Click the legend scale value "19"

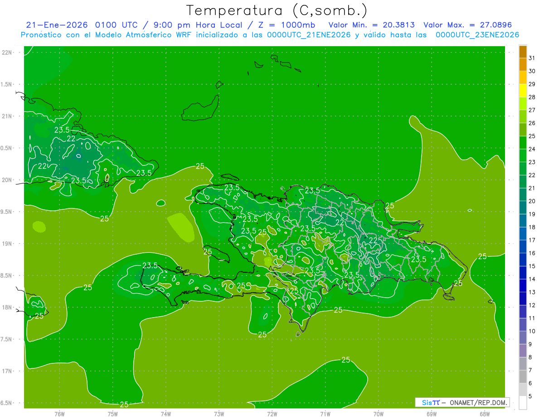[532, 214]
